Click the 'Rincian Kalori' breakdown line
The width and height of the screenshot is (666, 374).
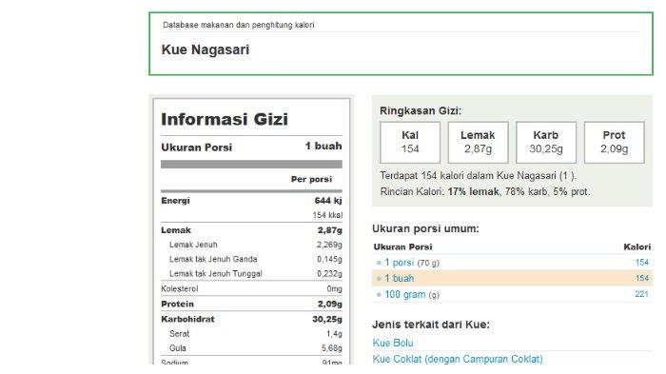pyautogui.click(x=485, y=191)
